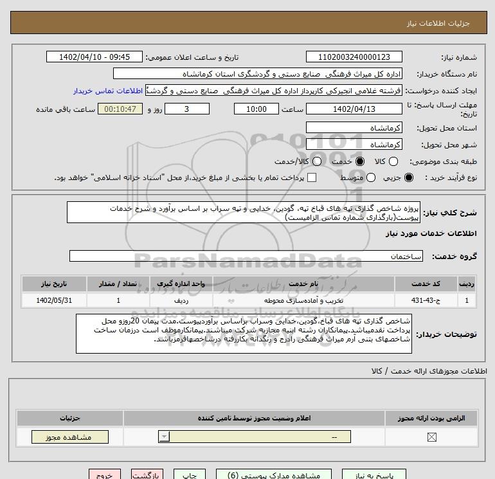Click the تاریخ نیاز column header
Screen dimensions: 495x479
point(54,284)
